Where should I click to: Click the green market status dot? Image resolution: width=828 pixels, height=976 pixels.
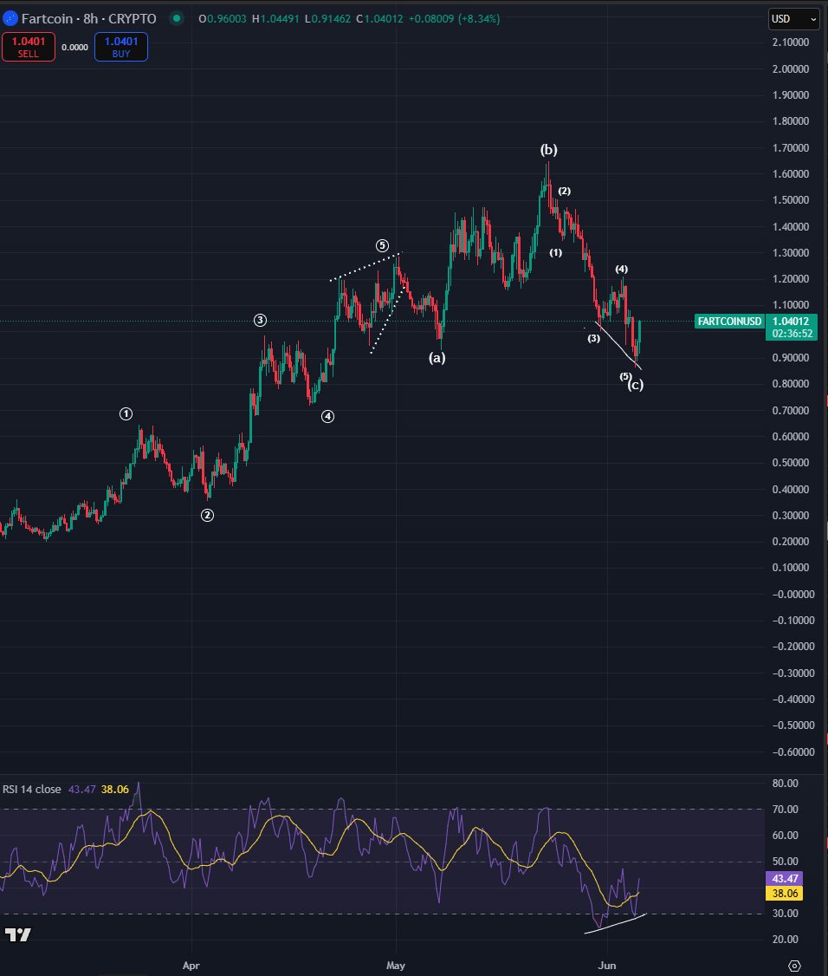[x=177, y=19]
